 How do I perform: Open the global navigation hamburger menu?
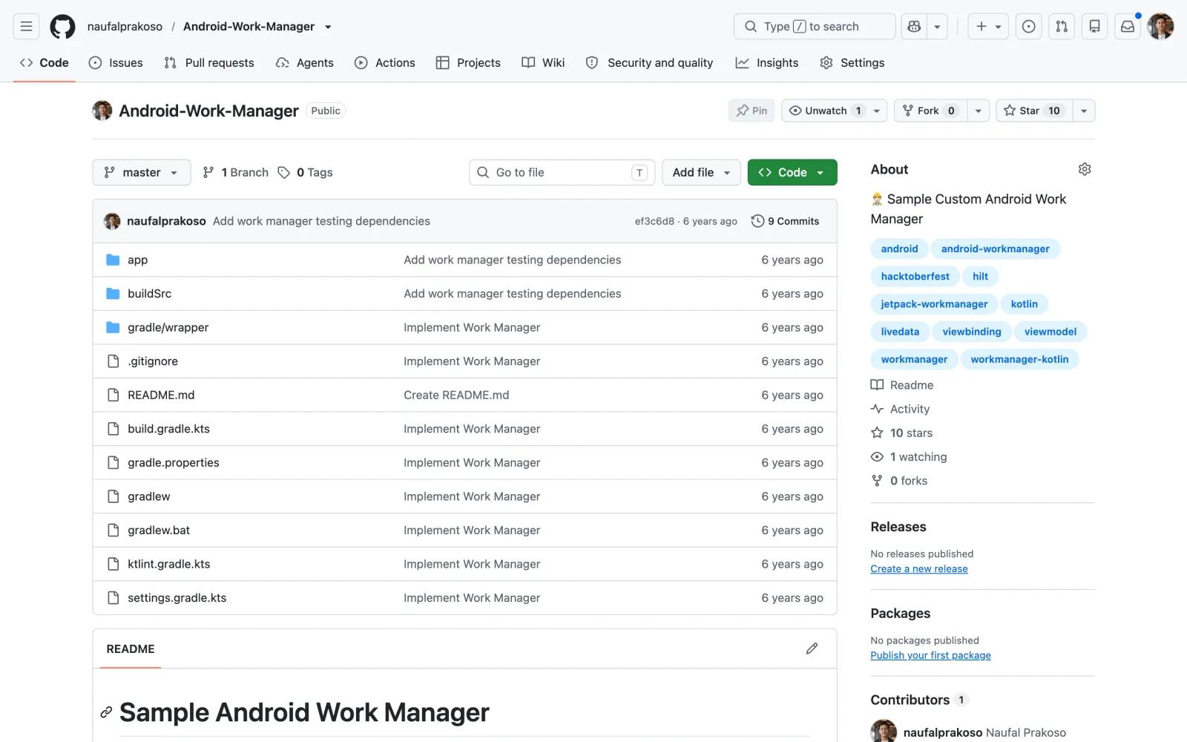click(x=26, y=27)
